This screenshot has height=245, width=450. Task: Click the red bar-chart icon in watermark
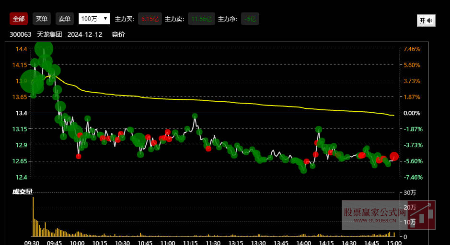425,214
